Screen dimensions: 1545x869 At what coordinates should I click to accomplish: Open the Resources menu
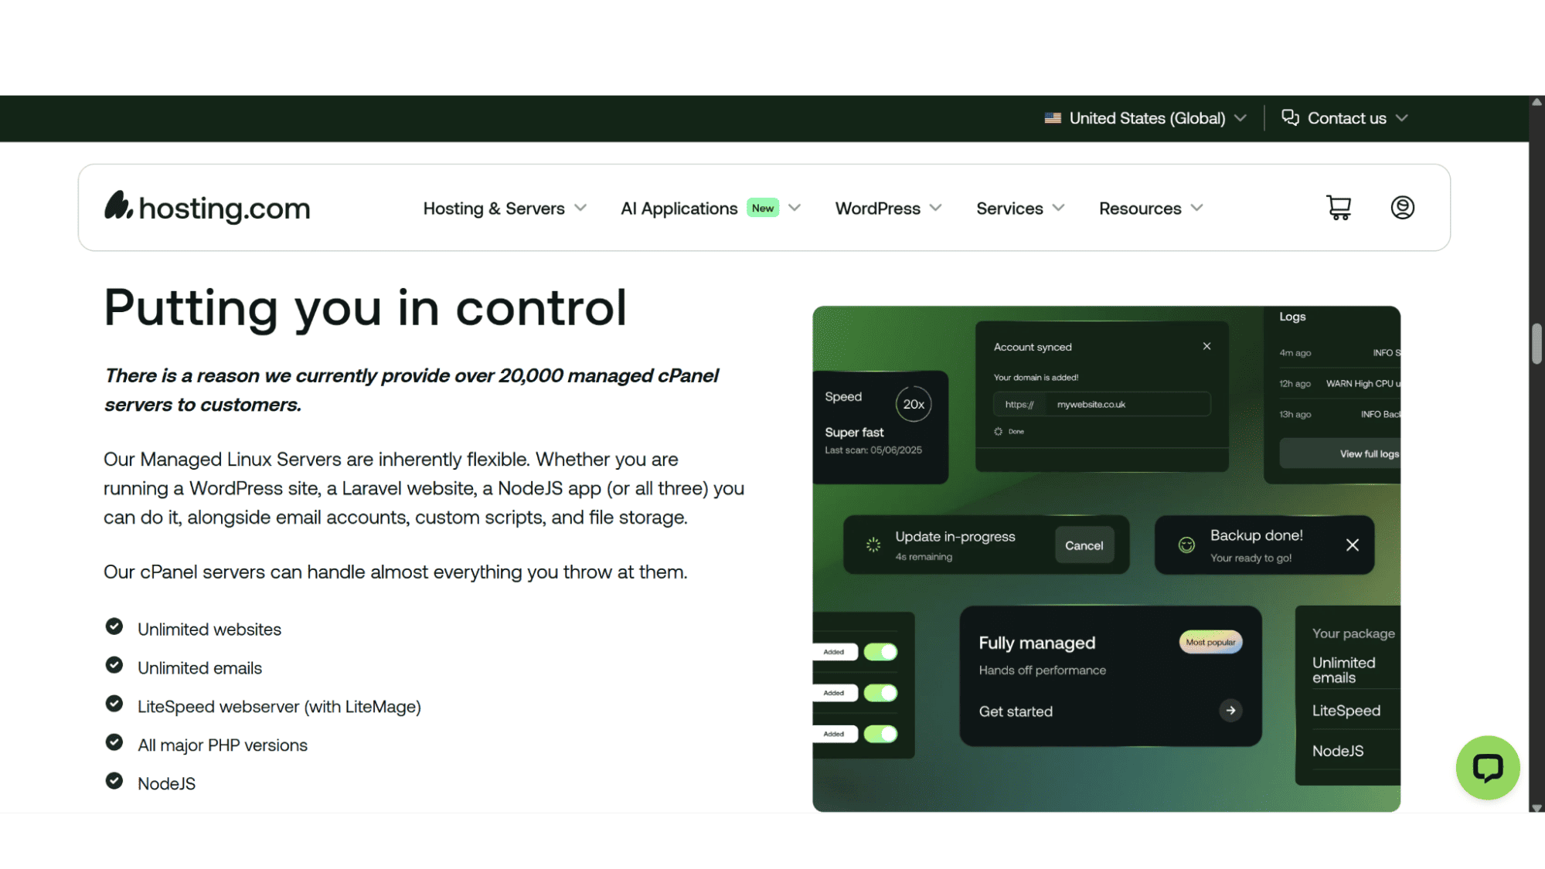click(1151, 209)
